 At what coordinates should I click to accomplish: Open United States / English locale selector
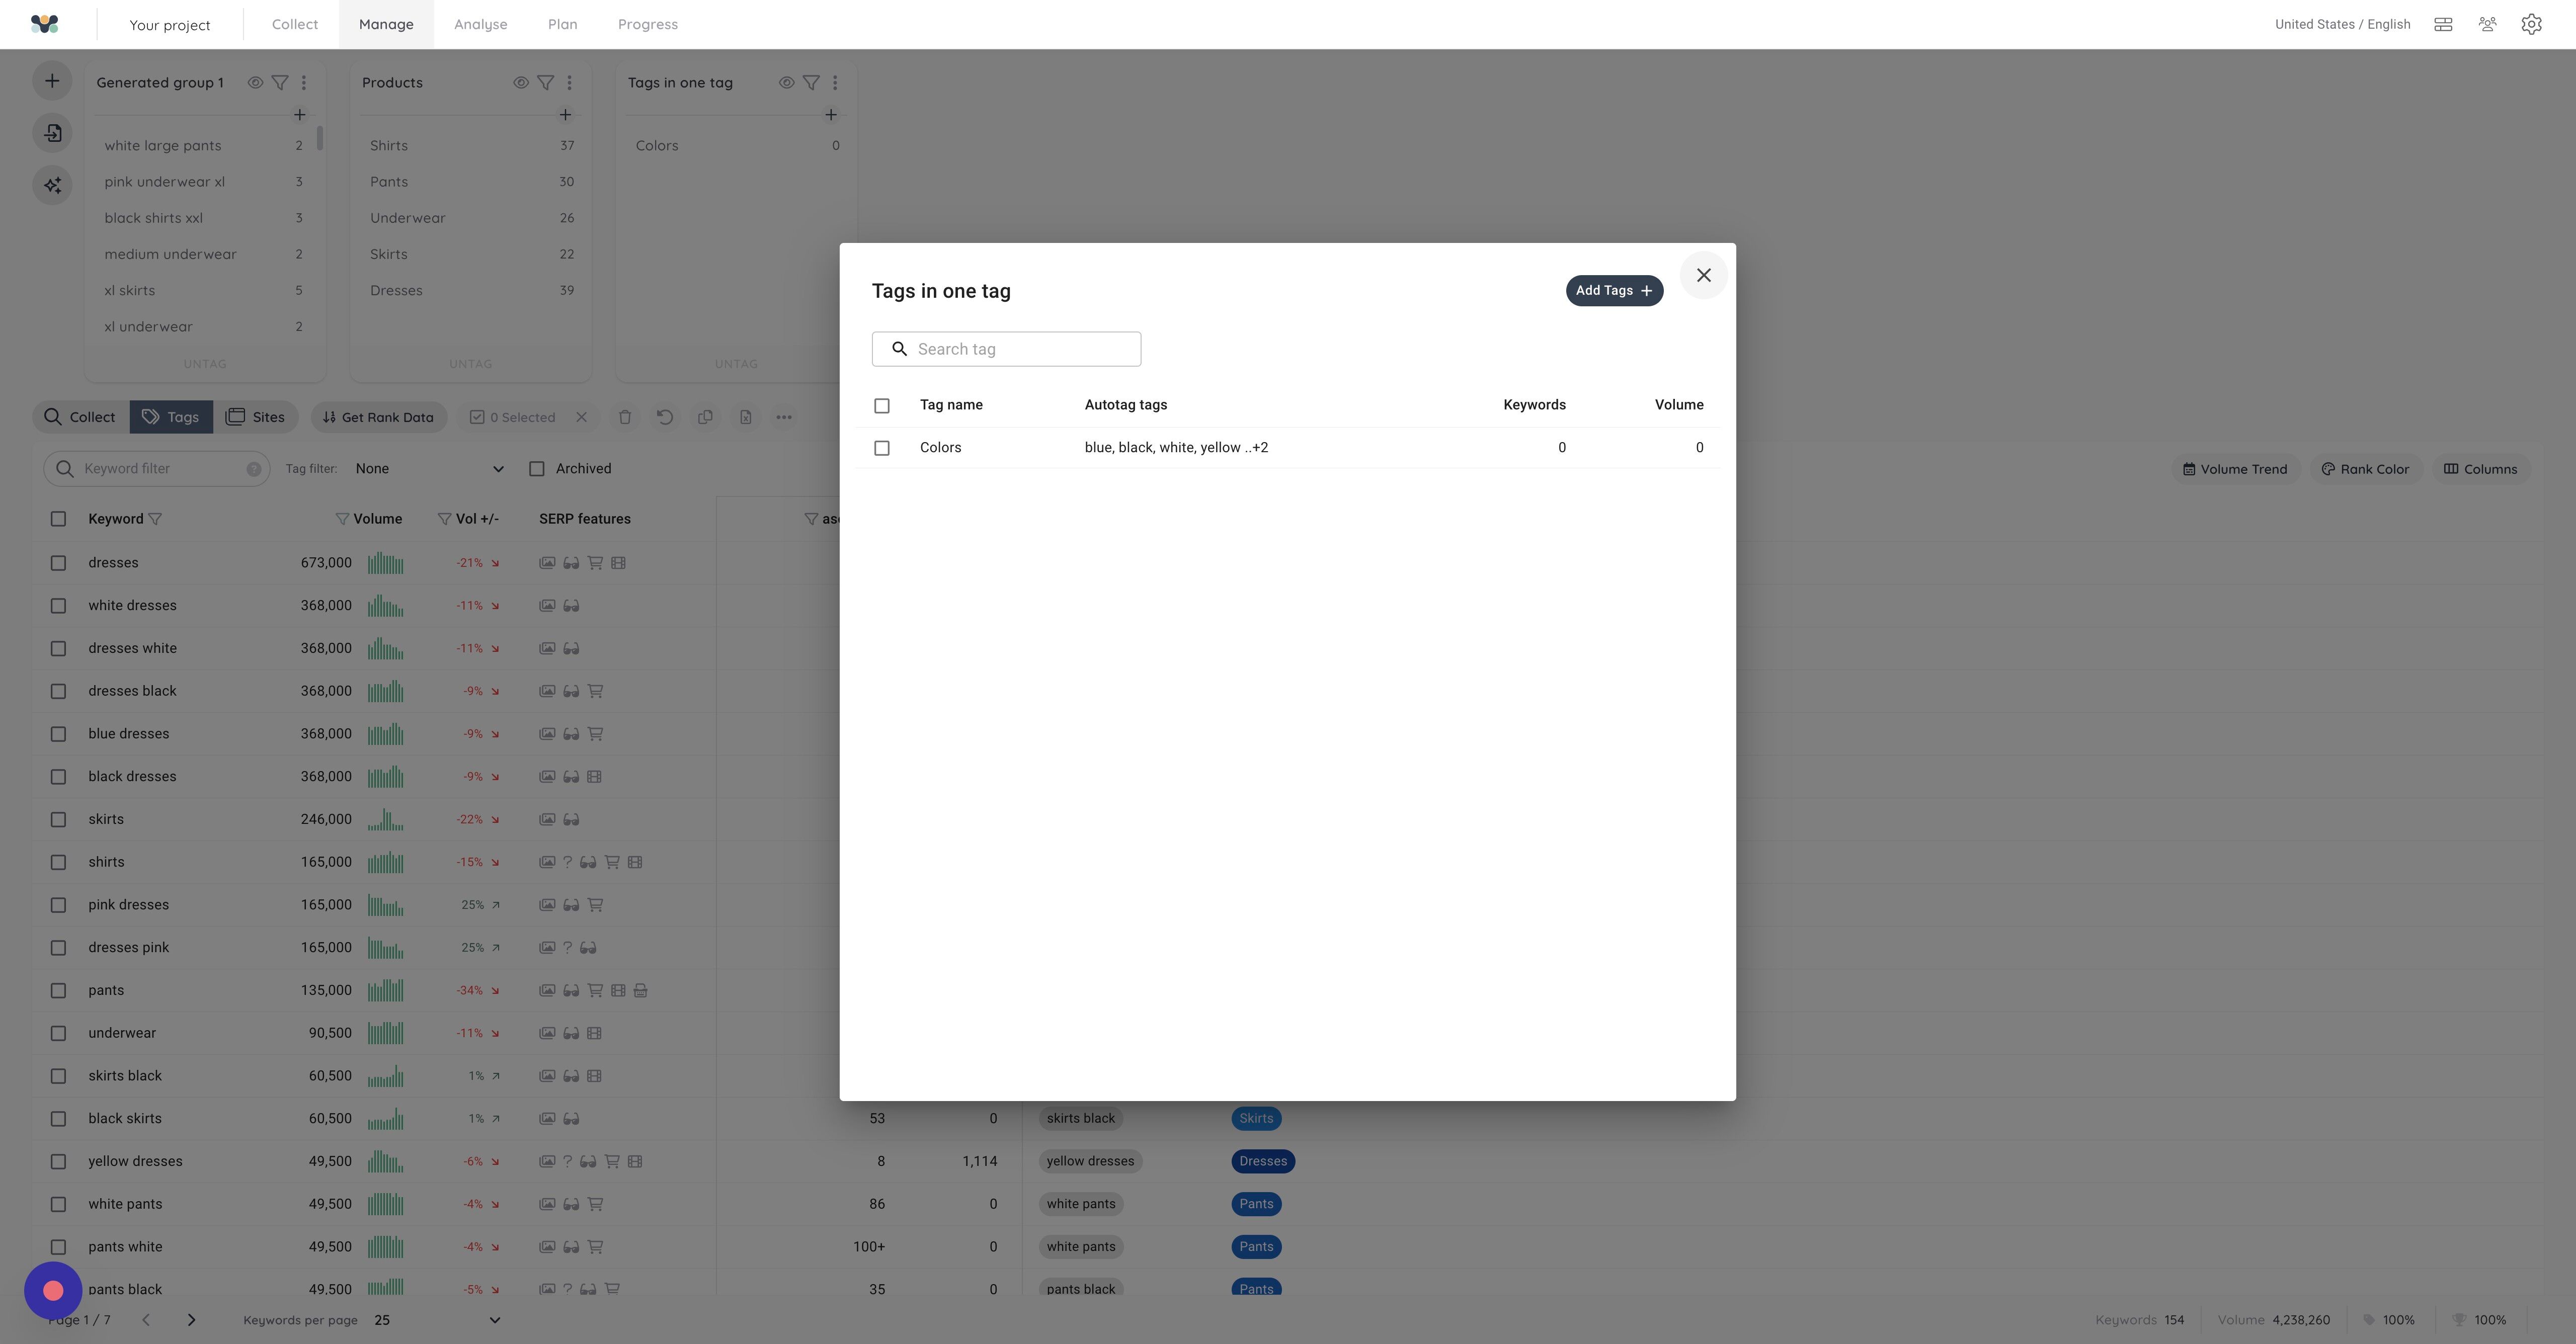[x=2342, y=24]
